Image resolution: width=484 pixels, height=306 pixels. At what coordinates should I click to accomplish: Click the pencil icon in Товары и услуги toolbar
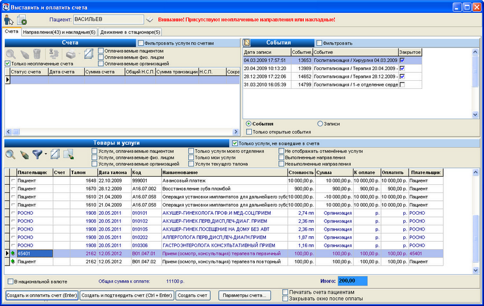coord(24,154)
